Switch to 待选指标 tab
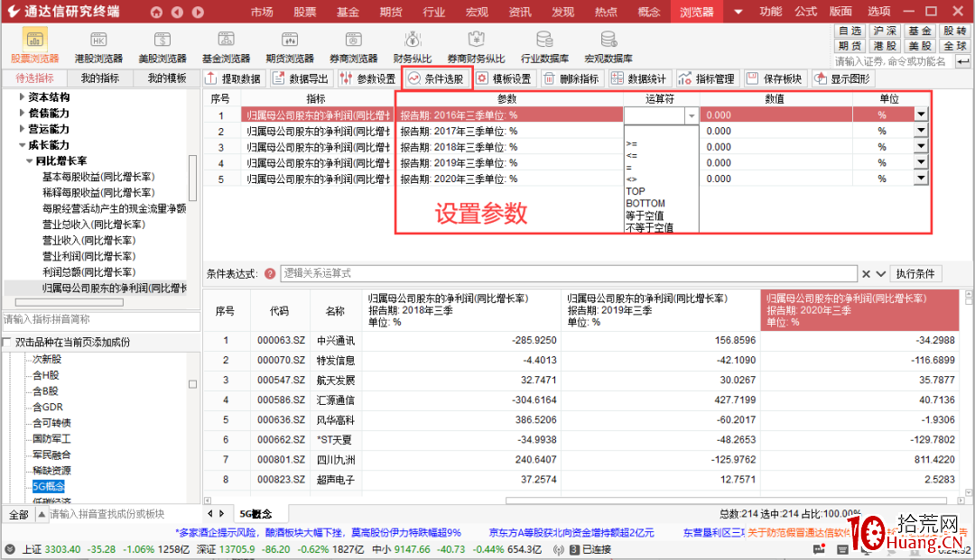This screenshot has width=975, height=560. point(35,78)
